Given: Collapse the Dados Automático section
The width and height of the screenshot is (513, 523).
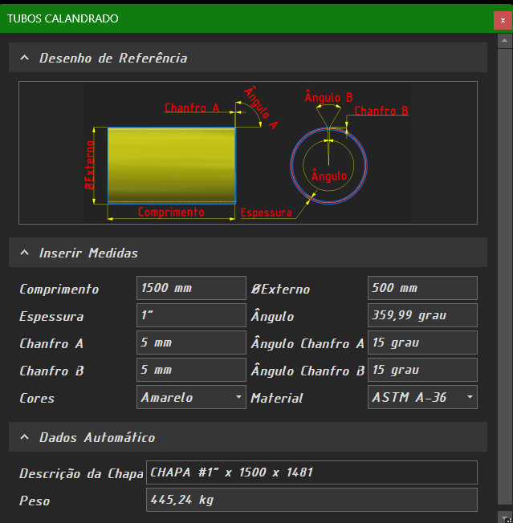Looking at the screenshot, I should 24,437.
